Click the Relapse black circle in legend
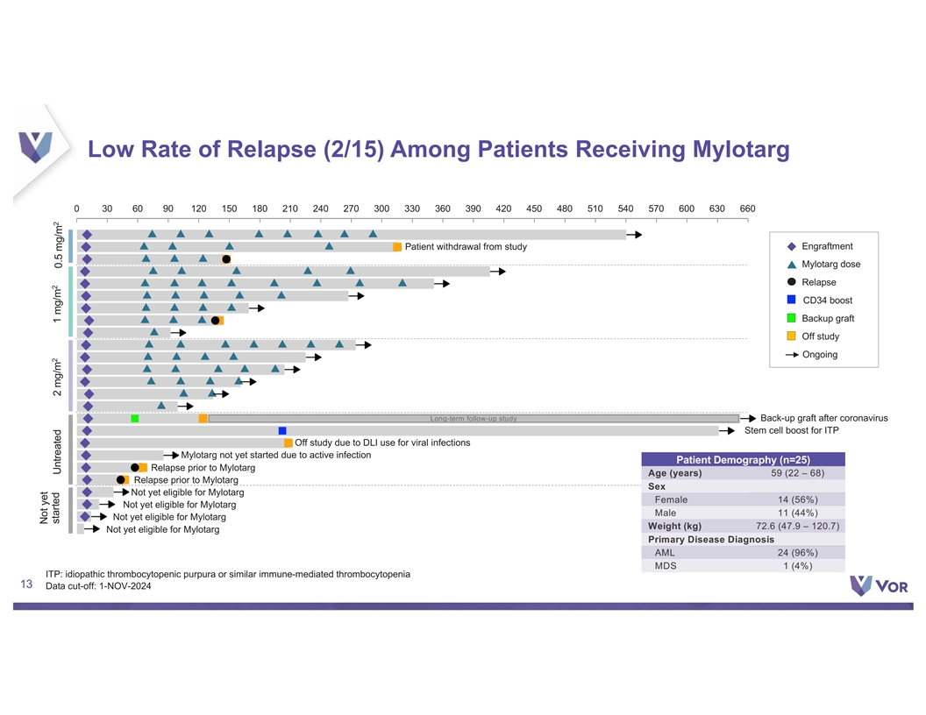 [791, 282]
